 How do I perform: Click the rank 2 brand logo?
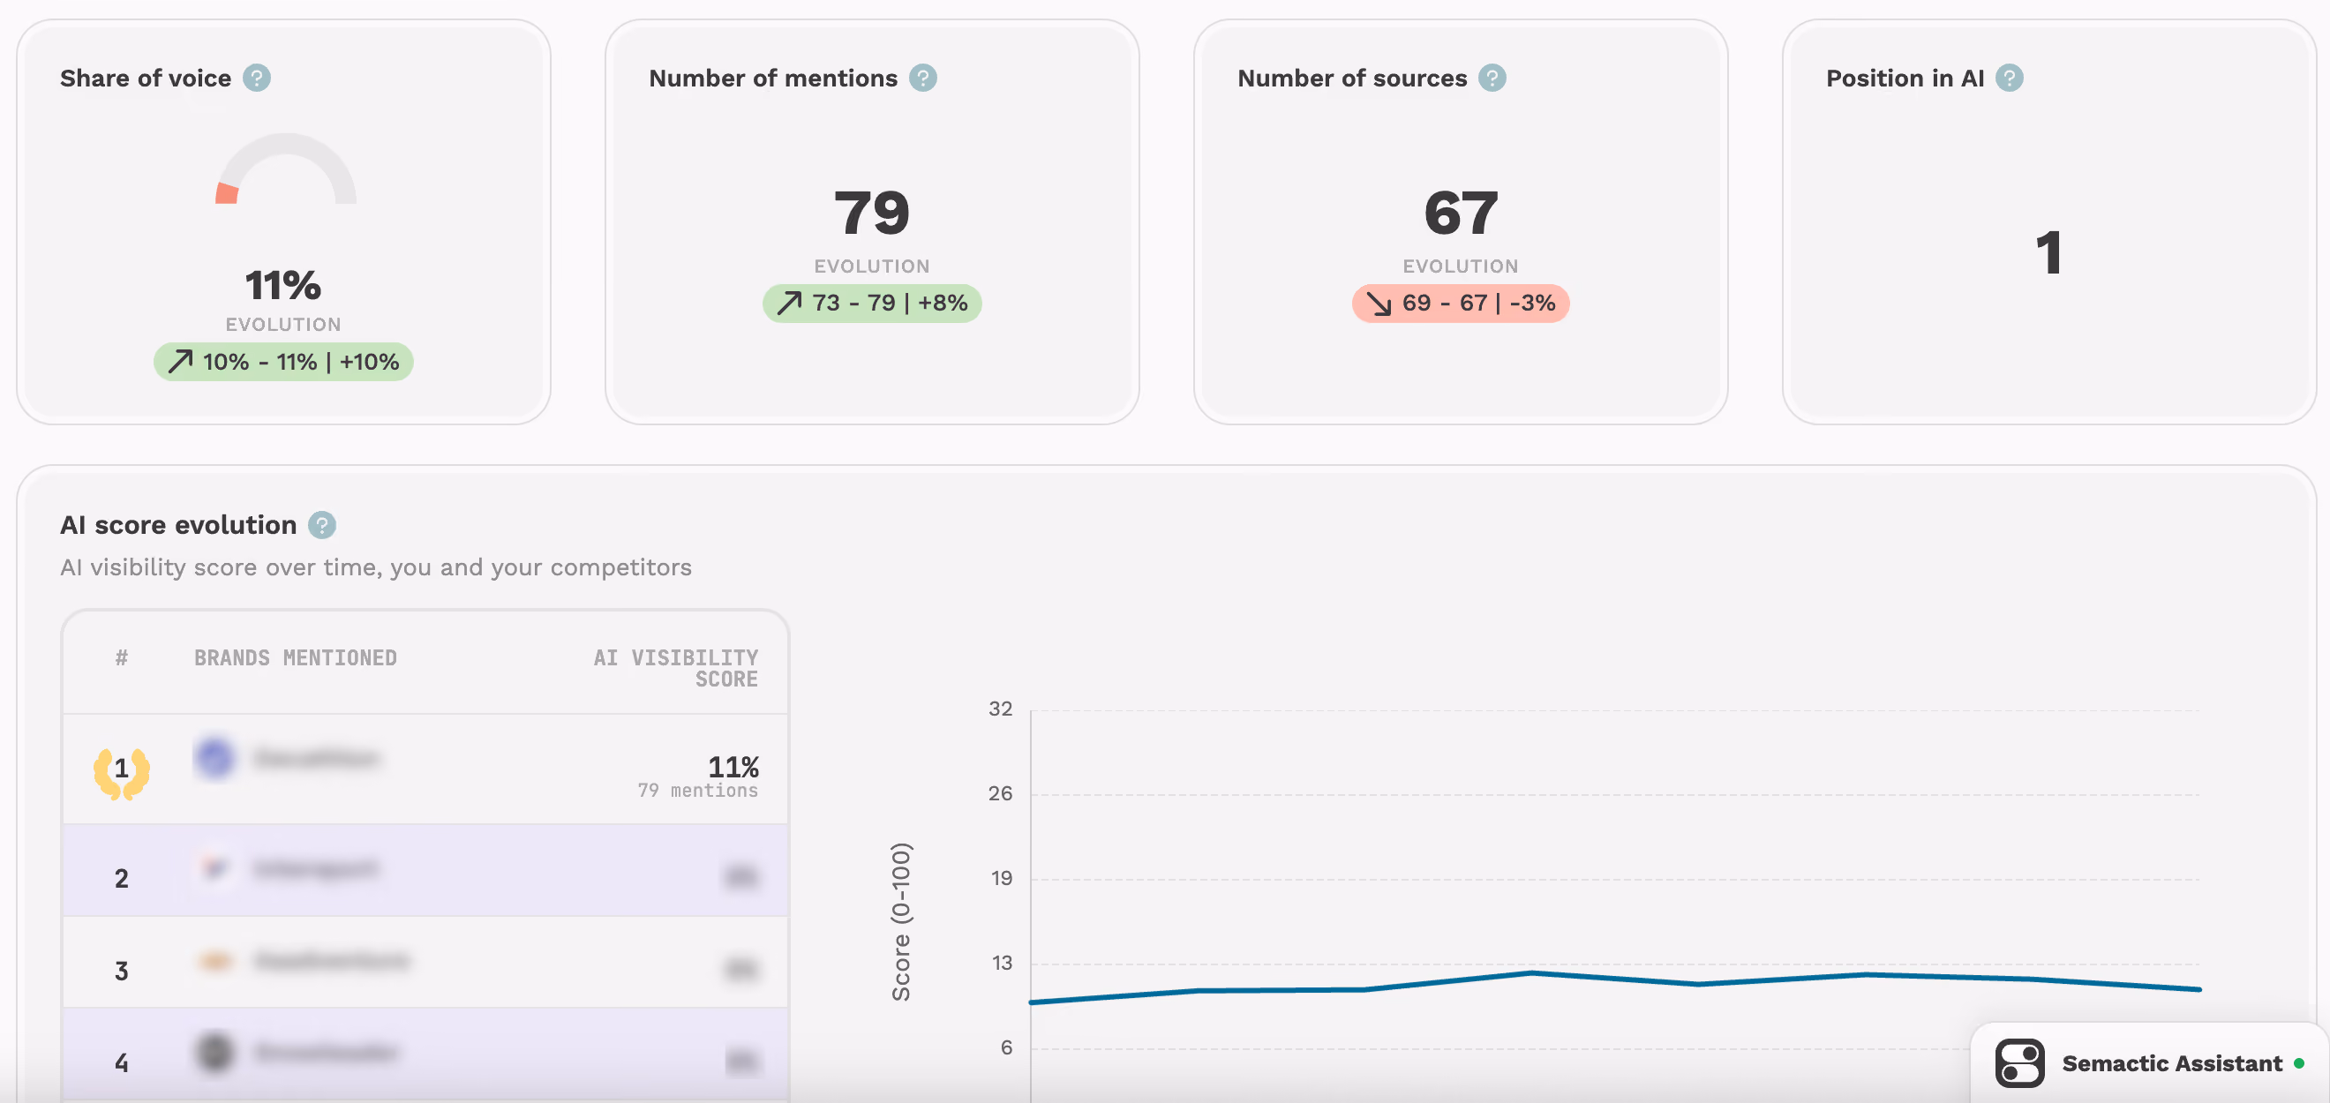tap(215, 869)
